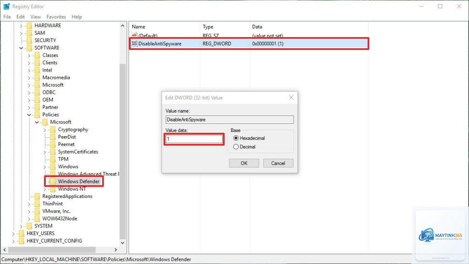Expand the HARDWARE key

point(21,26)
